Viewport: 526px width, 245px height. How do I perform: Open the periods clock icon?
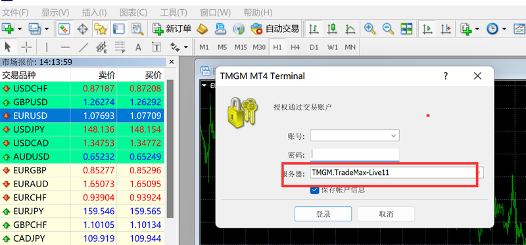(x=492, y=29)
